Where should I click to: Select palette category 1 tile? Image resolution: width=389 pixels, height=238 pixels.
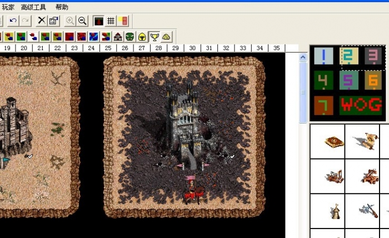coord(323,56)
